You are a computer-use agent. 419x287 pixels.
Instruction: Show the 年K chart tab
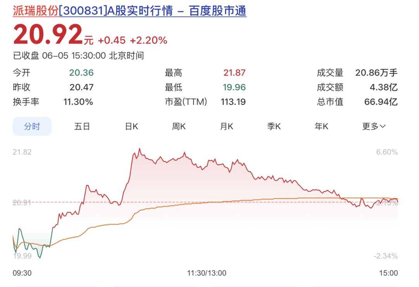[x=321, y=126]
